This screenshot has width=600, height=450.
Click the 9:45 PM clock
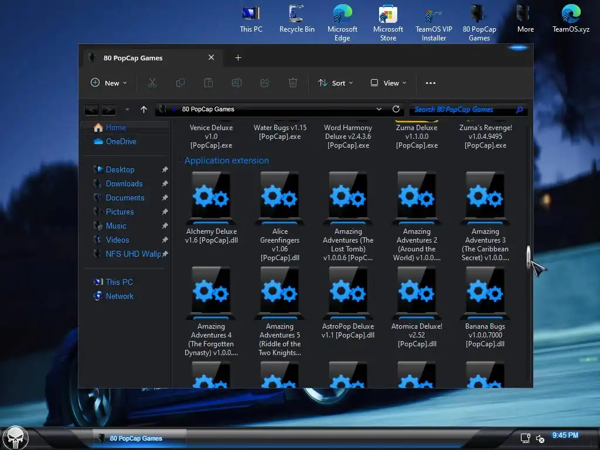(565, 435)
